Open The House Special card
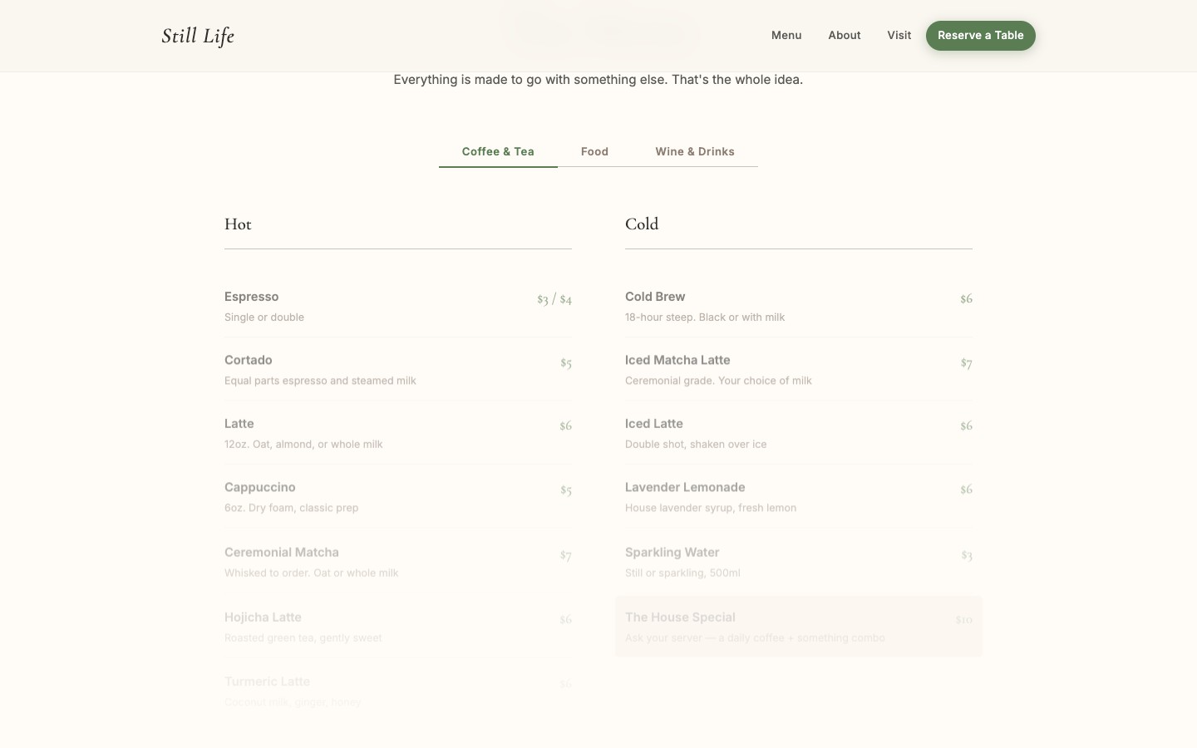 (x=799, y=627)
